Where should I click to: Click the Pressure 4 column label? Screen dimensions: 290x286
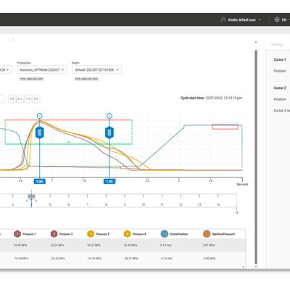click(139, 234)
